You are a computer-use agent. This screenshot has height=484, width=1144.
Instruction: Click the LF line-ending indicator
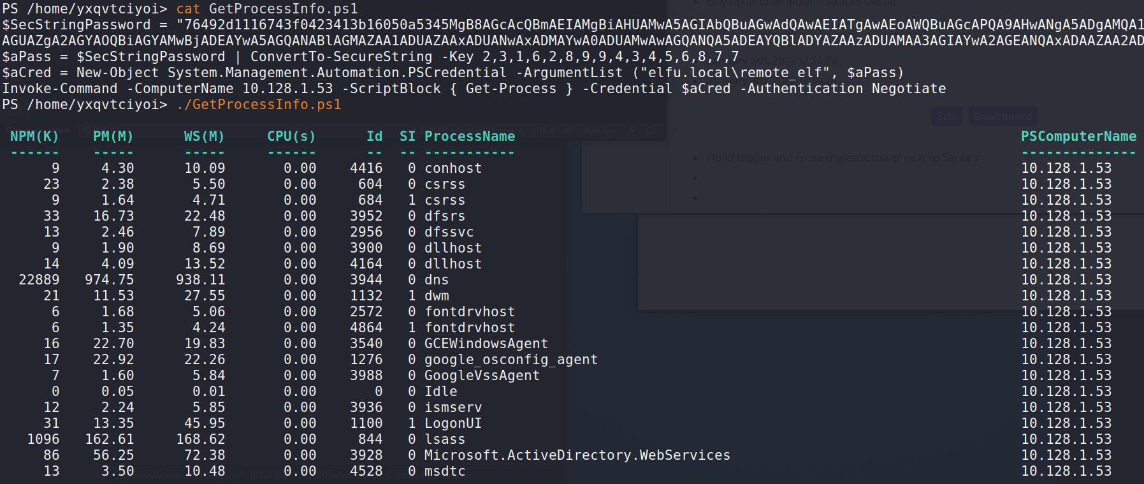click(x=569, y=131)
